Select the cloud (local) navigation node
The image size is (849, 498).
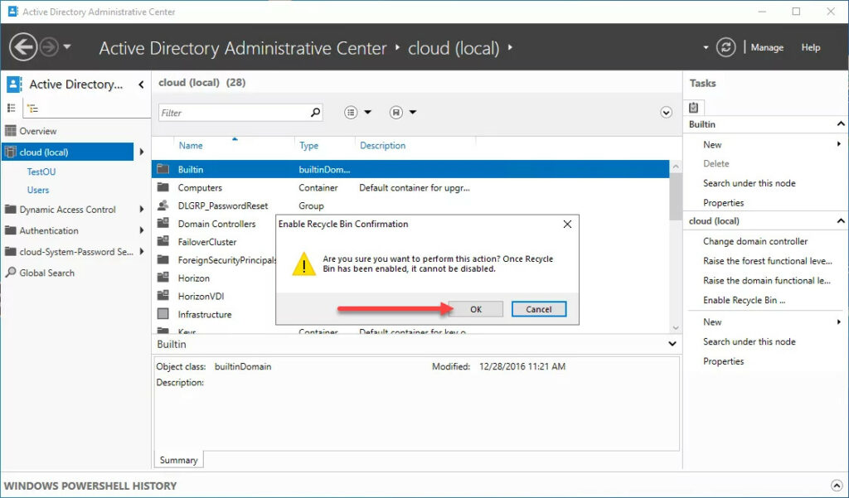tap(68, 152)
